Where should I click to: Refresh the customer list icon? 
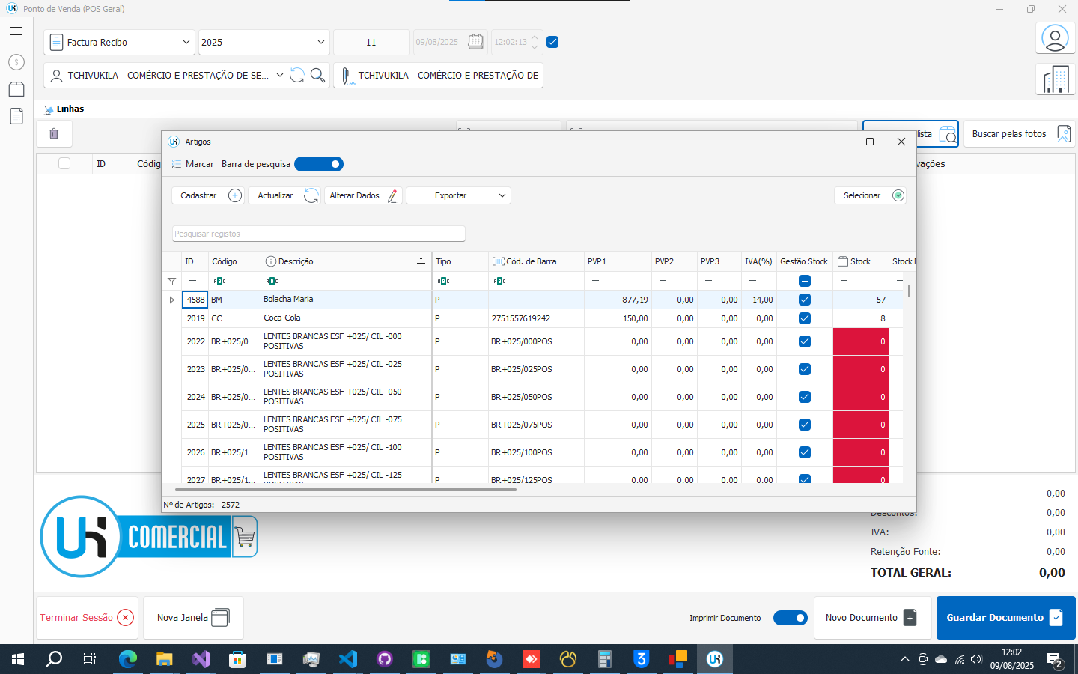297,75
